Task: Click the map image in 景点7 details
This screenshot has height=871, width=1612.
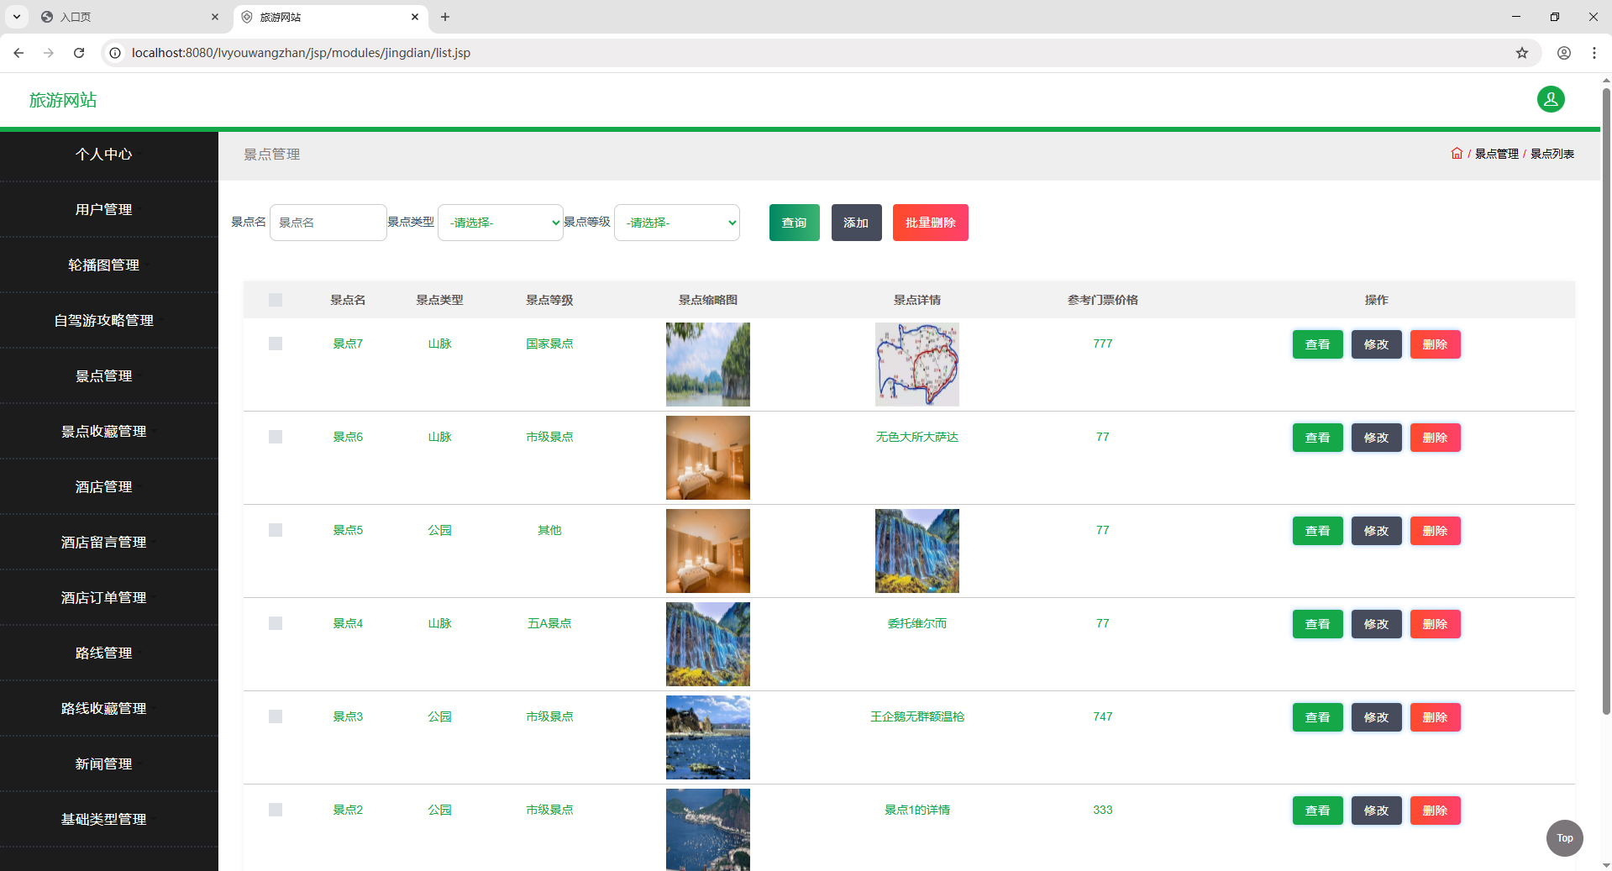Action: (917, 365)
